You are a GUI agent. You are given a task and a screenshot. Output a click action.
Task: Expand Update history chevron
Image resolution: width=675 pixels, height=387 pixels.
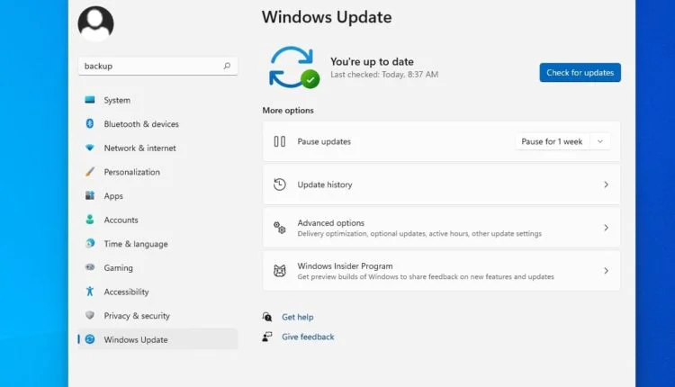tap(606, 184)
